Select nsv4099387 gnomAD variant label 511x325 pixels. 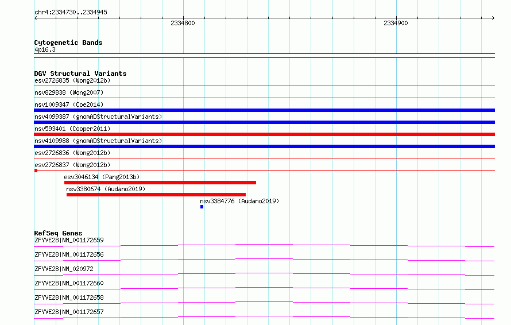pyautogui.click(x=98, y=117)
